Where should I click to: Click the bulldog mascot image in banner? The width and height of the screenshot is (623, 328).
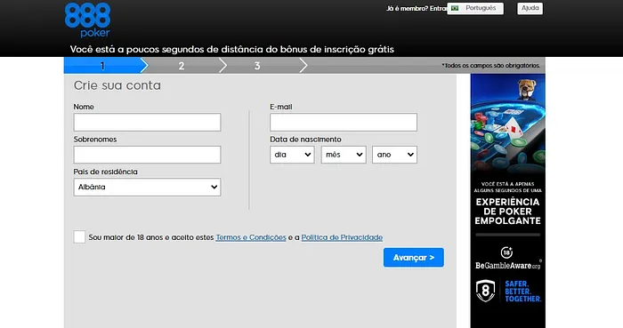(x=527, y=90)
